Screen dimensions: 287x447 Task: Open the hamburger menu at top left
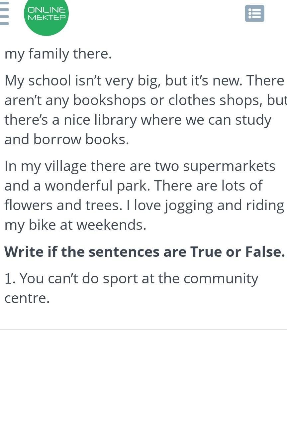click(x=4, y=13)
